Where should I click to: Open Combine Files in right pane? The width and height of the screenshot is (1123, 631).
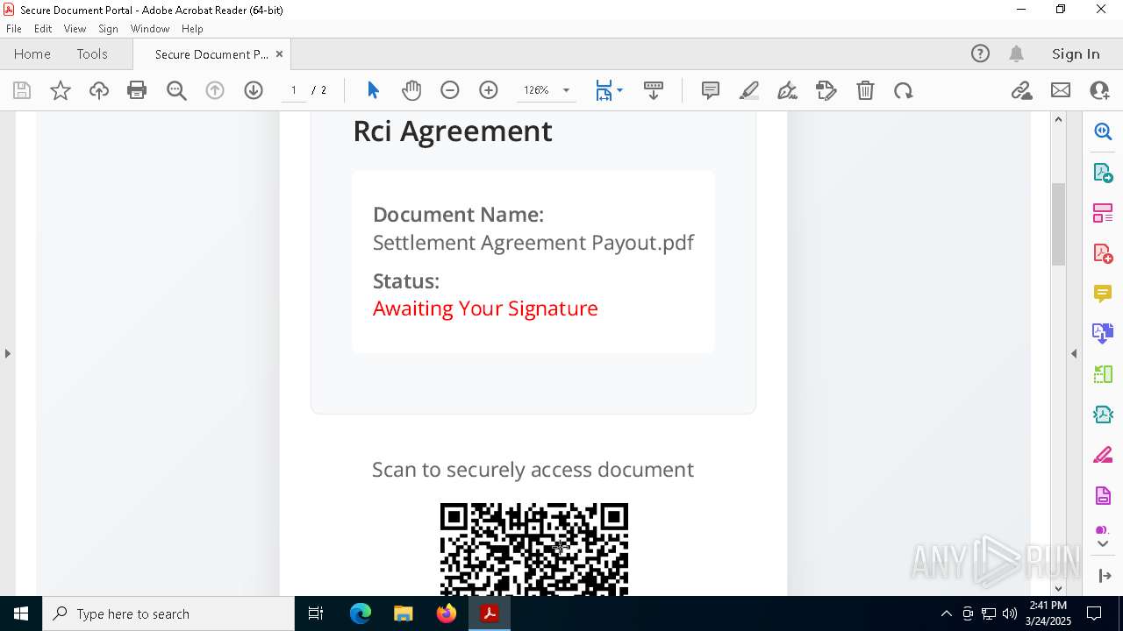tap(1103, 333)
